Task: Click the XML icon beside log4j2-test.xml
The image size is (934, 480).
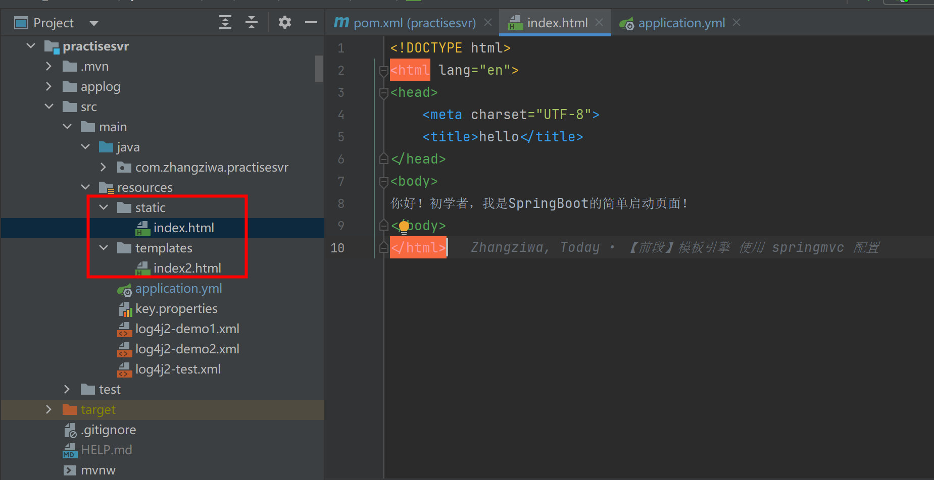Action: (125, 370)
